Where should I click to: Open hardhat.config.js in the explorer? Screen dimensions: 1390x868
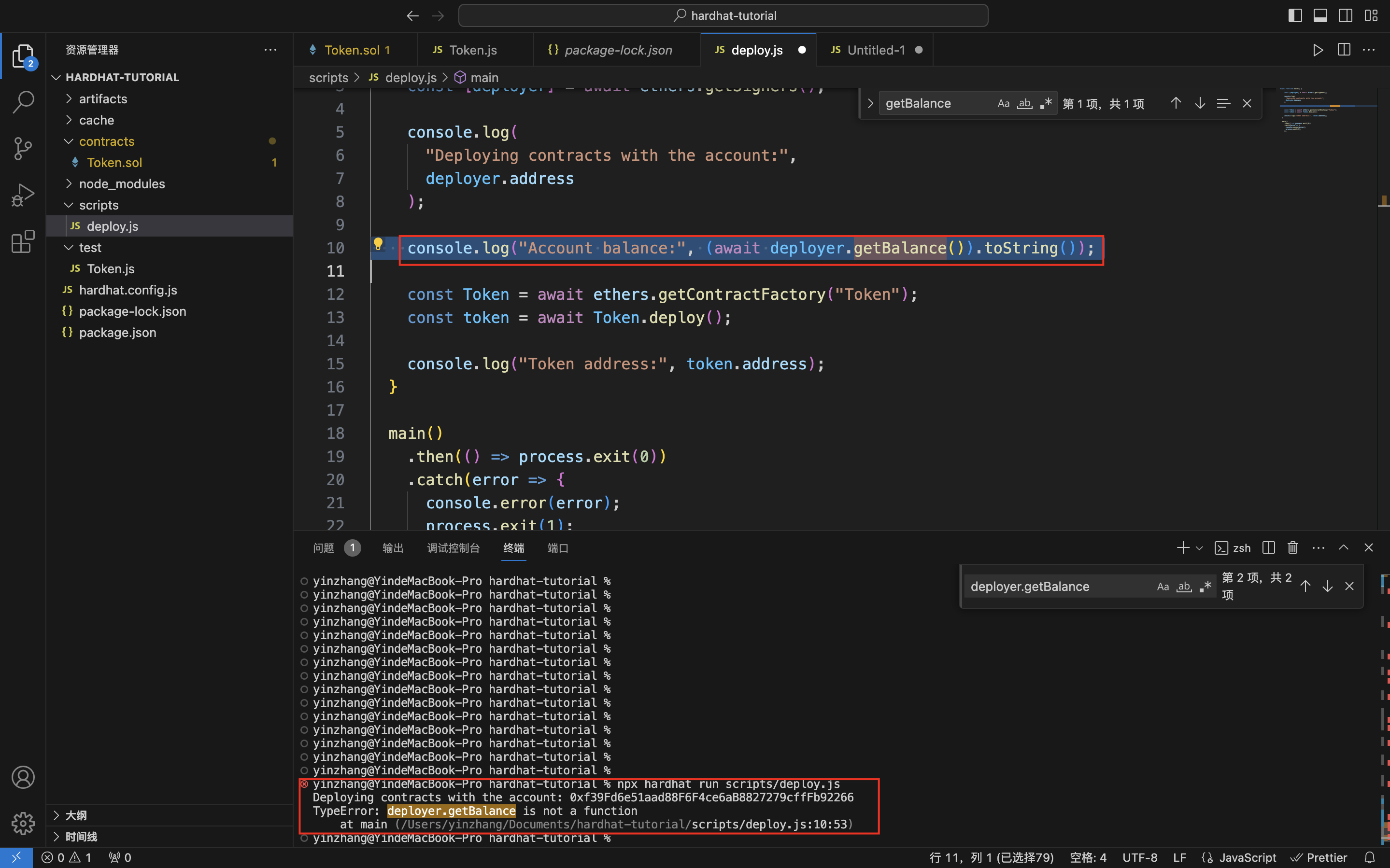click(x=170, y=290)
